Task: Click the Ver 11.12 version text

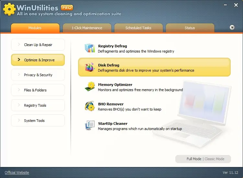Action: coord(230,172)
